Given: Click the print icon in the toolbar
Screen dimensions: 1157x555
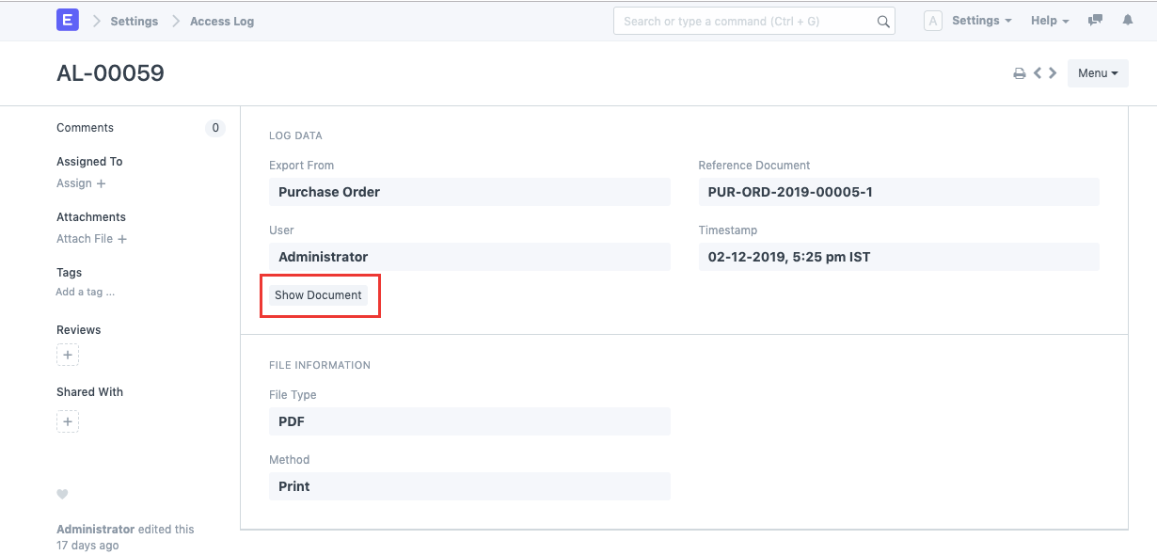Looking at the screenshot, I should 1020,72.
